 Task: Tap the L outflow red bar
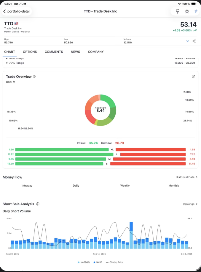[x=153, y=154]
